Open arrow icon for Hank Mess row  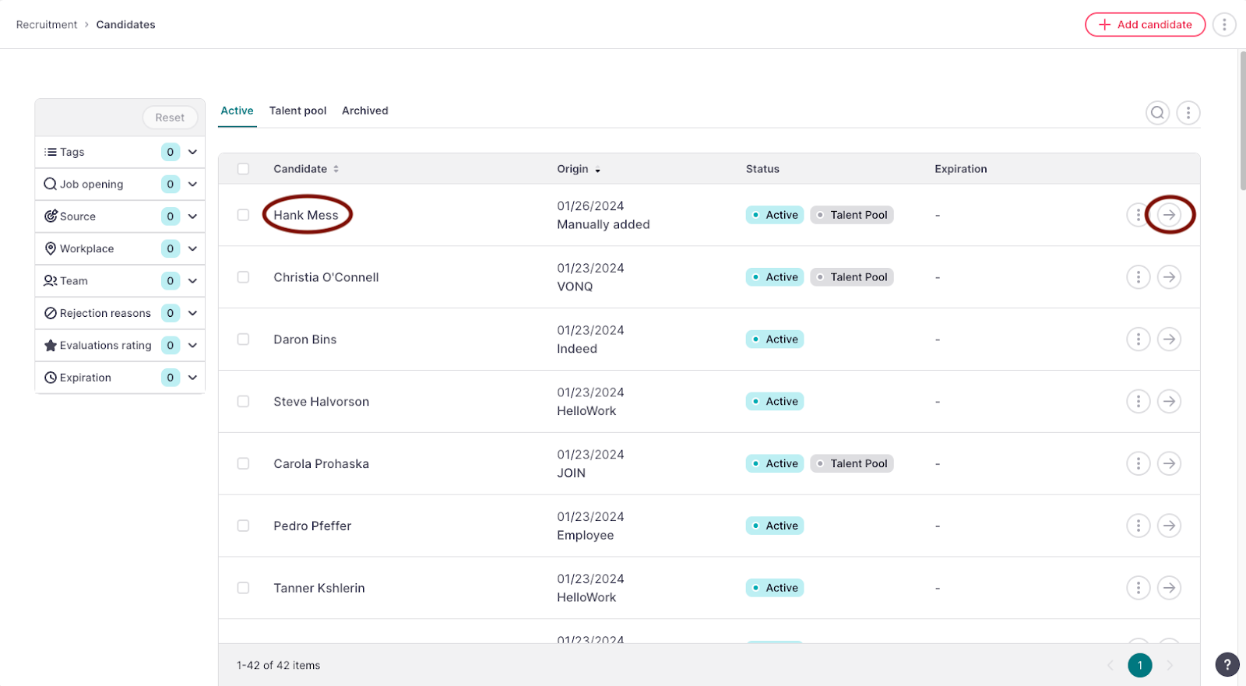1169,215
